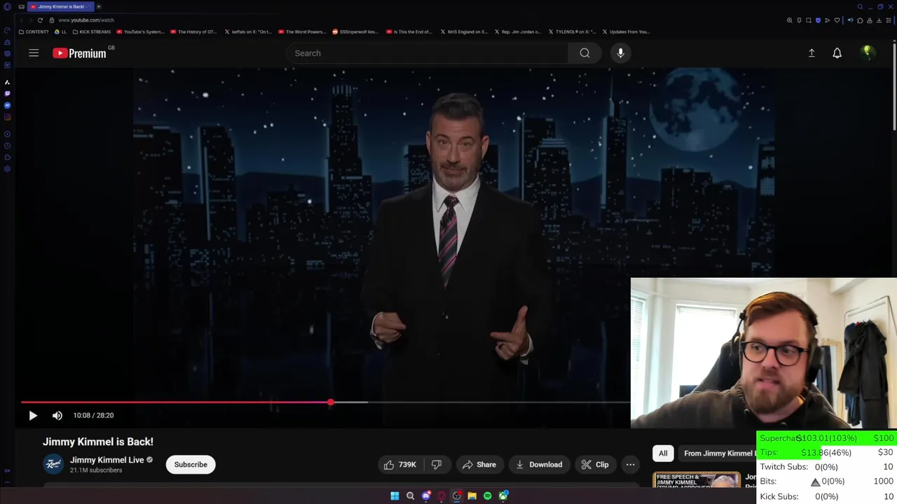The image size is (897, 504).
Task: Open the upload/create video icon
Action: pyautogui.click(x=812, y=53)
